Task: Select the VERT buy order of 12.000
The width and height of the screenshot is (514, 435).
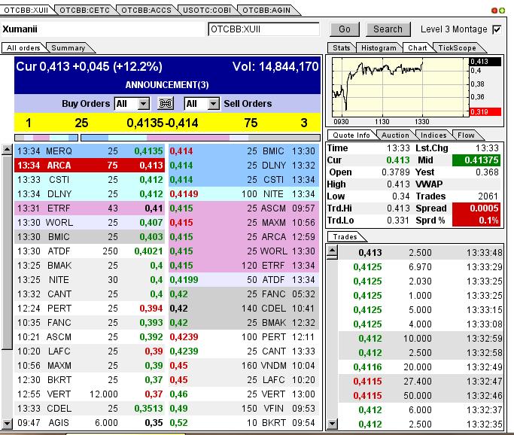Action: (x=89, y=394)
